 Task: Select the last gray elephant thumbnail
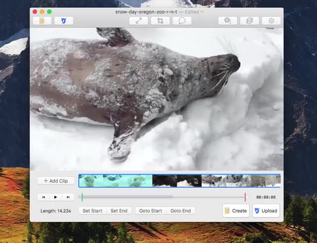(x=265, y=181)
